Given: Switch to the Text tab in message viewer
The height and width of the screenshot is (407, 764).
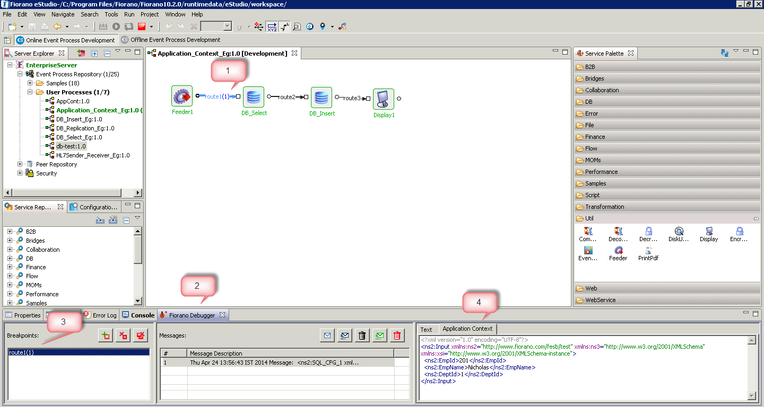Looking at the screenshot, I should (x=426, y=329).
